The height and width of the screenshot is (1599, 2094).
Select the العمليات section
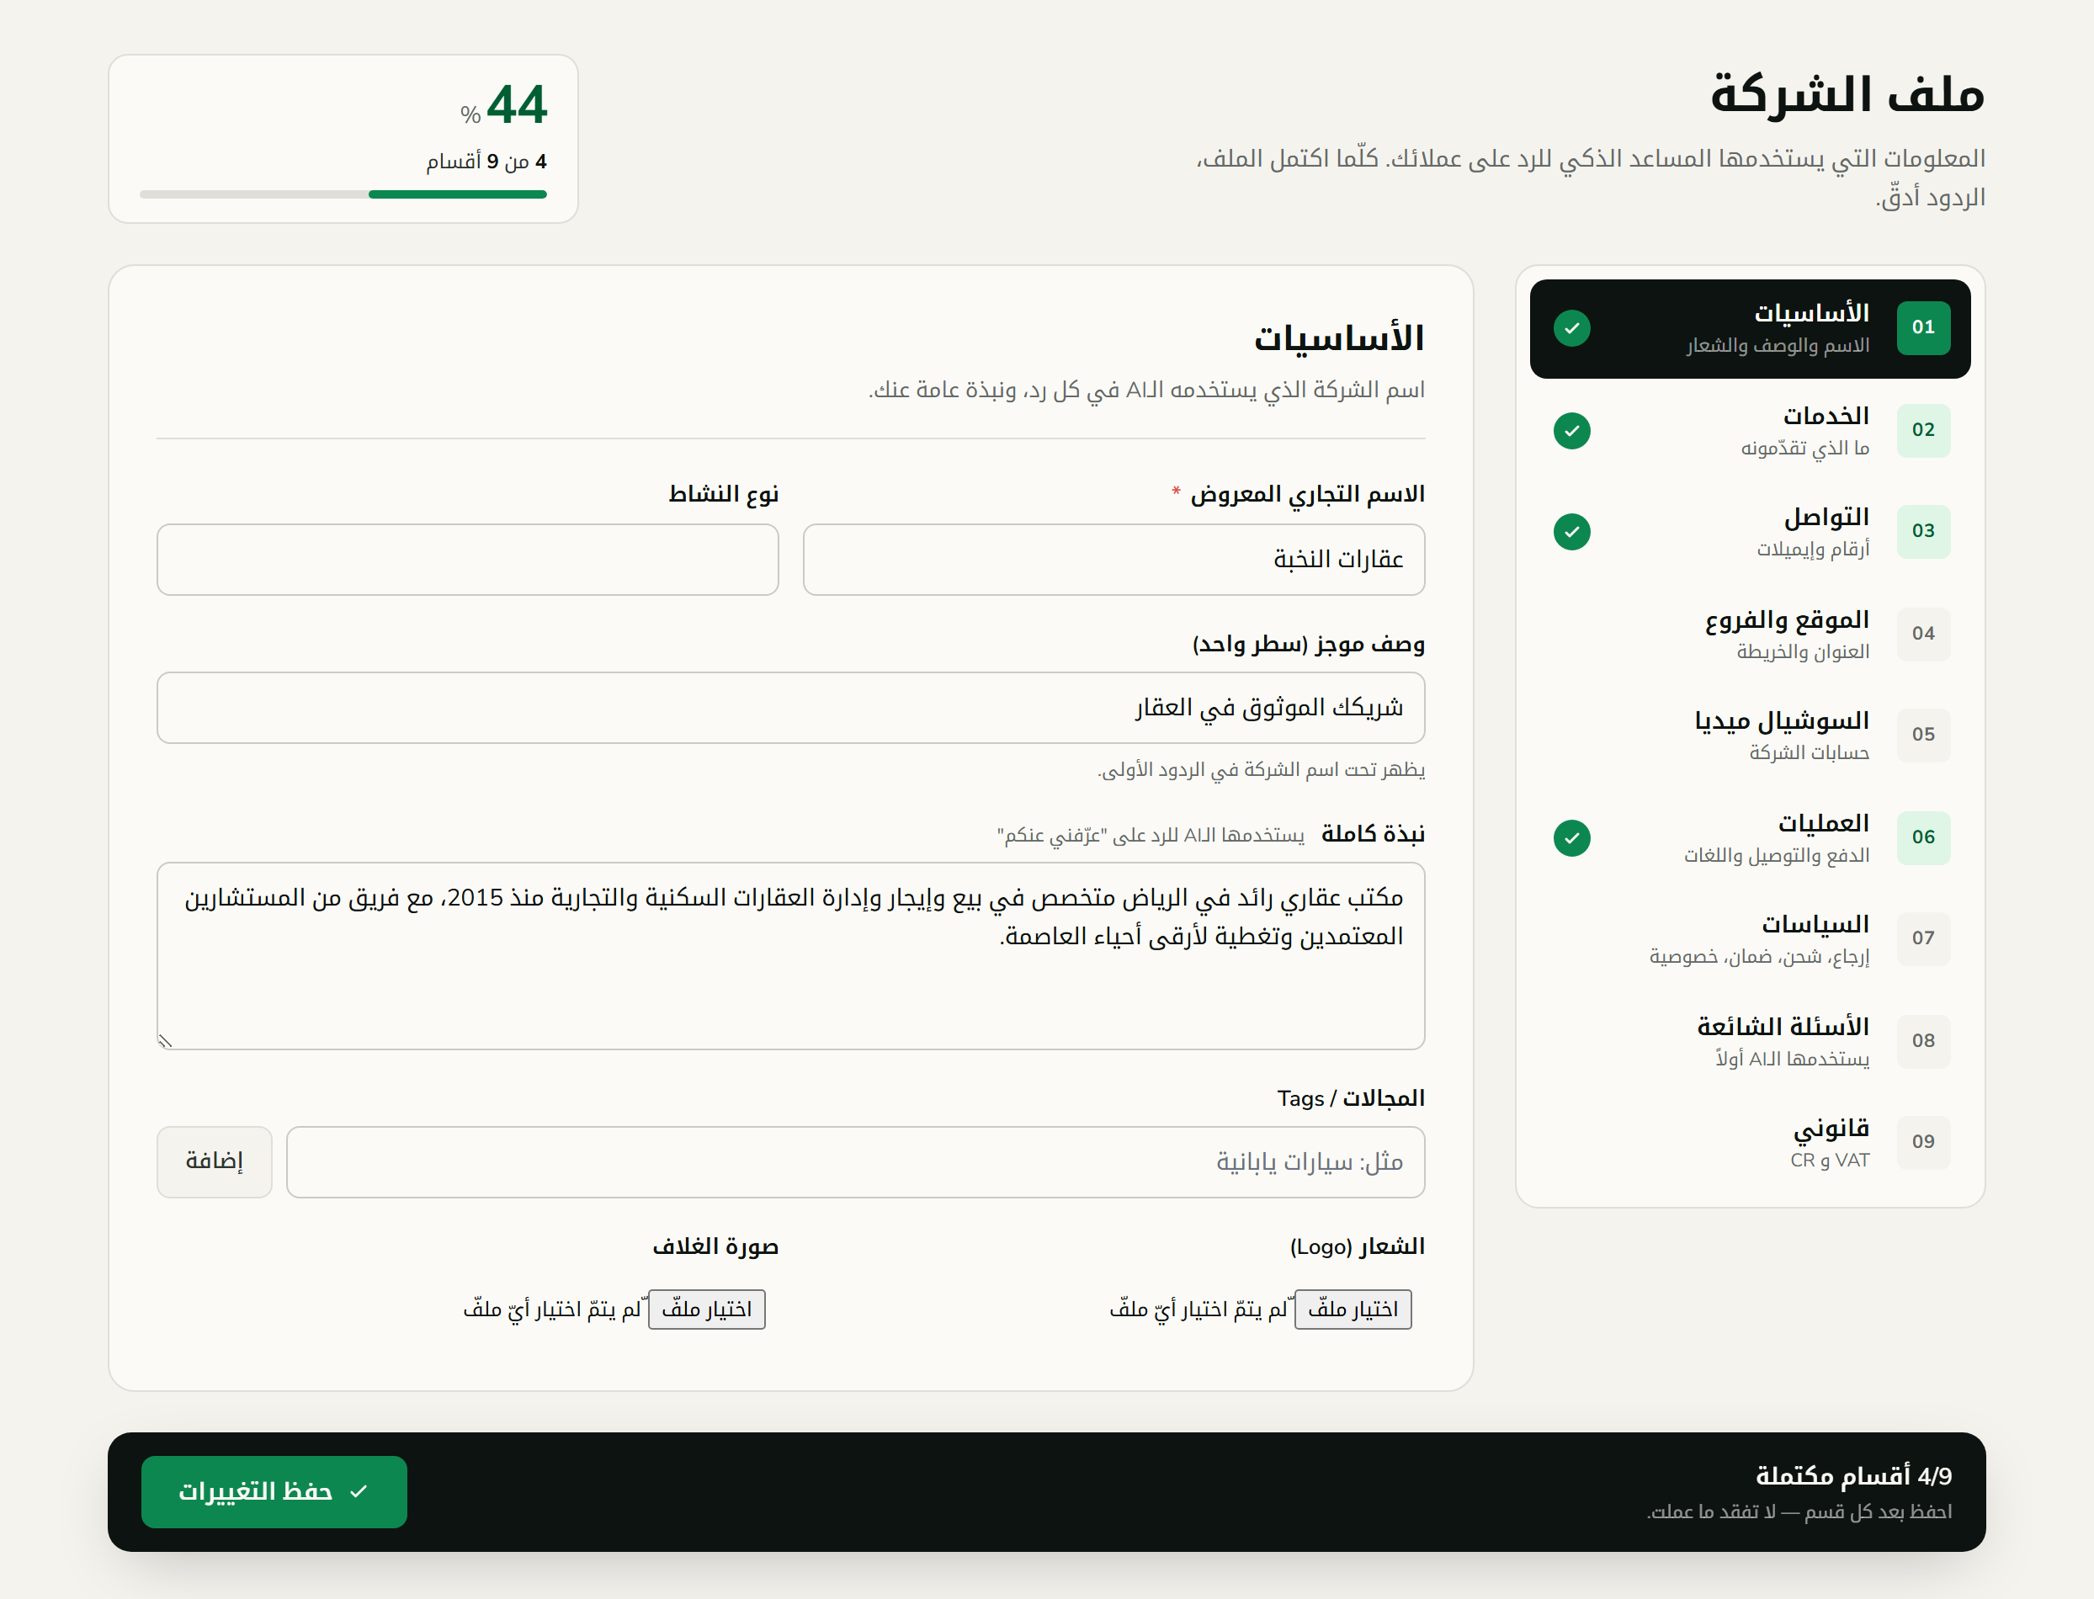click(x=1750, y=837)
